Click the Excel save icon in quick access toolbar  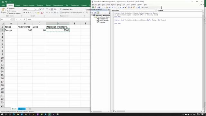coord(3,2)
